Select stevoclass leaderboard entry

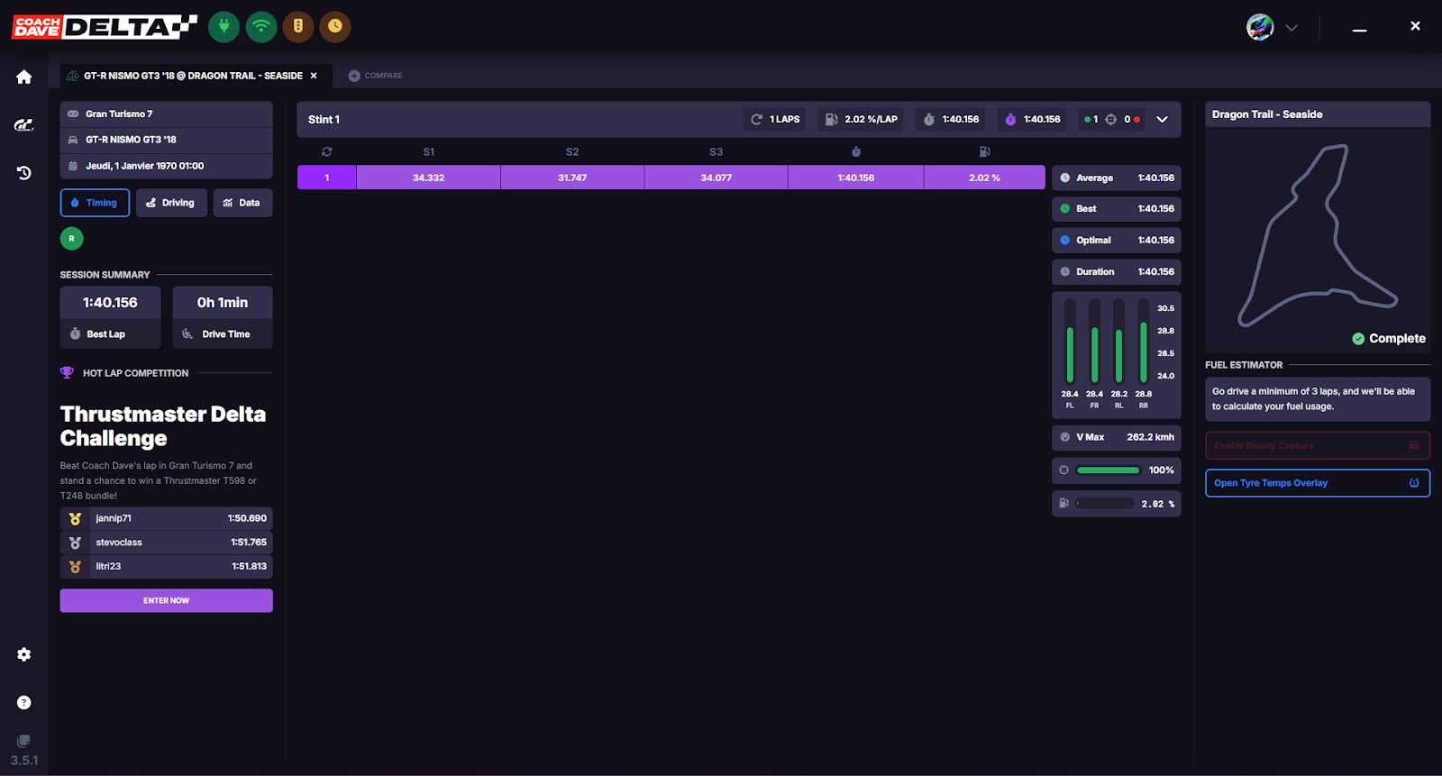click(166, 543)
